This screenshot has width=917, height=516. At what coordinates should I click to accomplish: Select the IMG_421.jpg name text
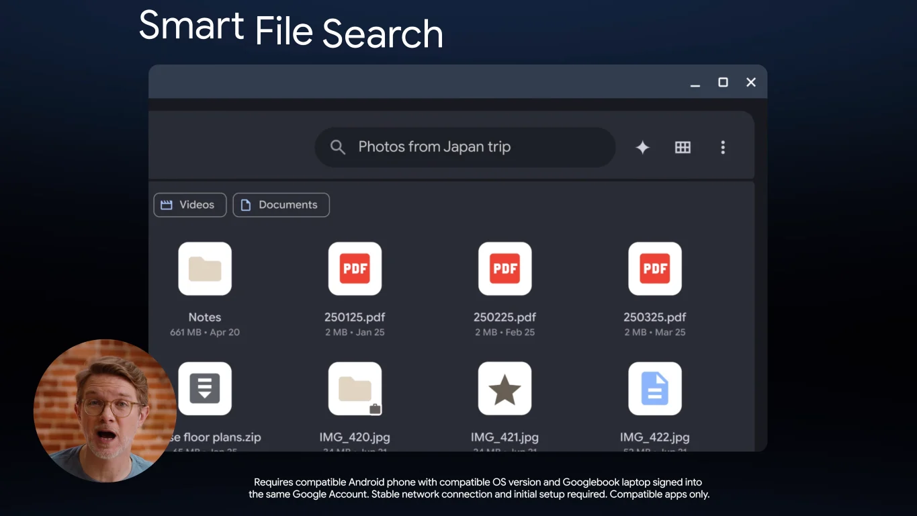click(505, 437)
